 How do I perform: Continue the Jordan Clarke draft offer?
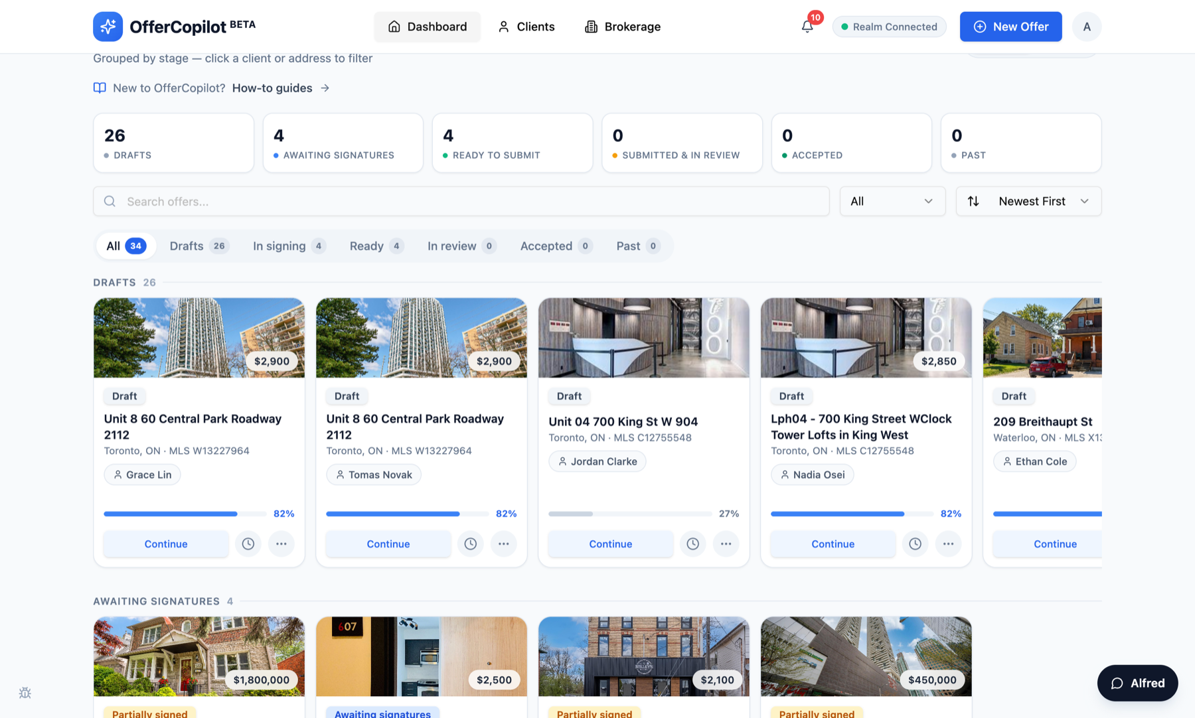[611, 543]
